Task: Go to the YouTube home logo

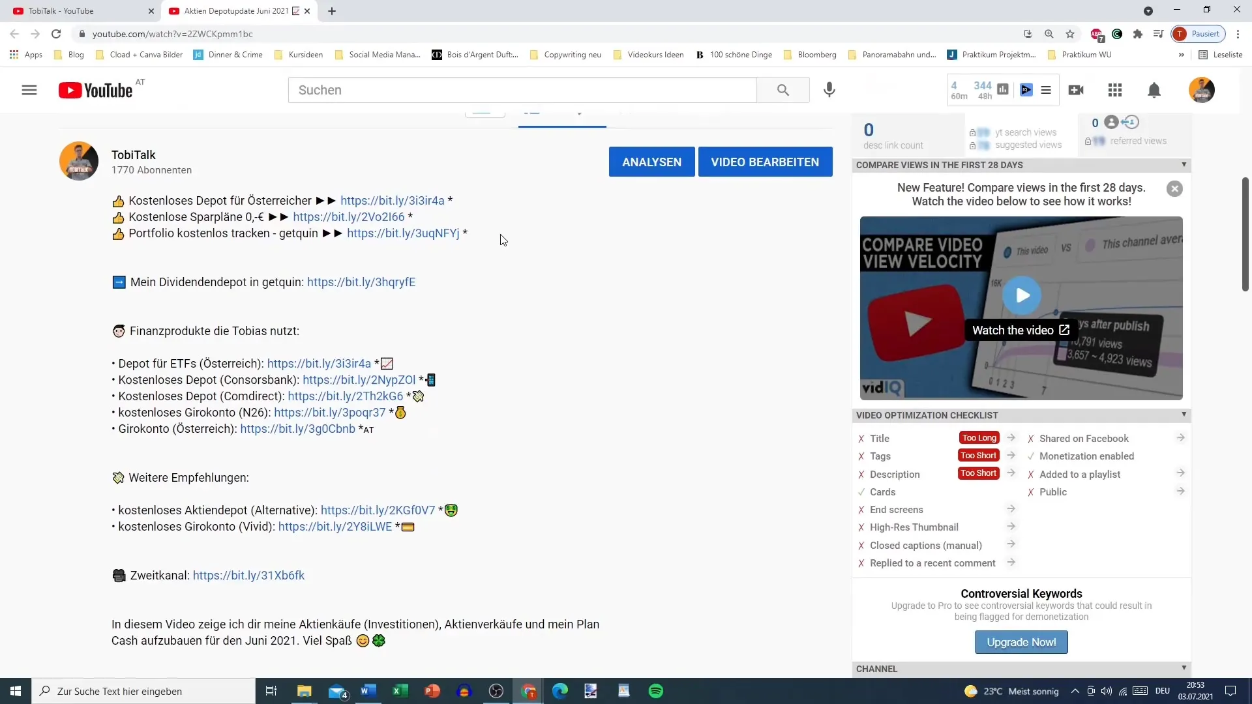Action: point(95,90)
